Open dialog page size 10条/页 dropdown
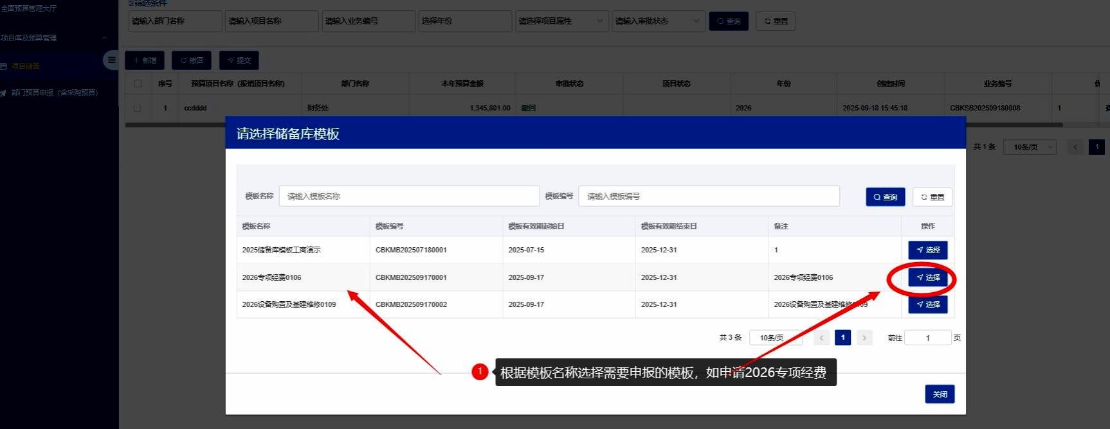Image resolution: width=1110 pixels, height=429 pixels. point(775,338)
